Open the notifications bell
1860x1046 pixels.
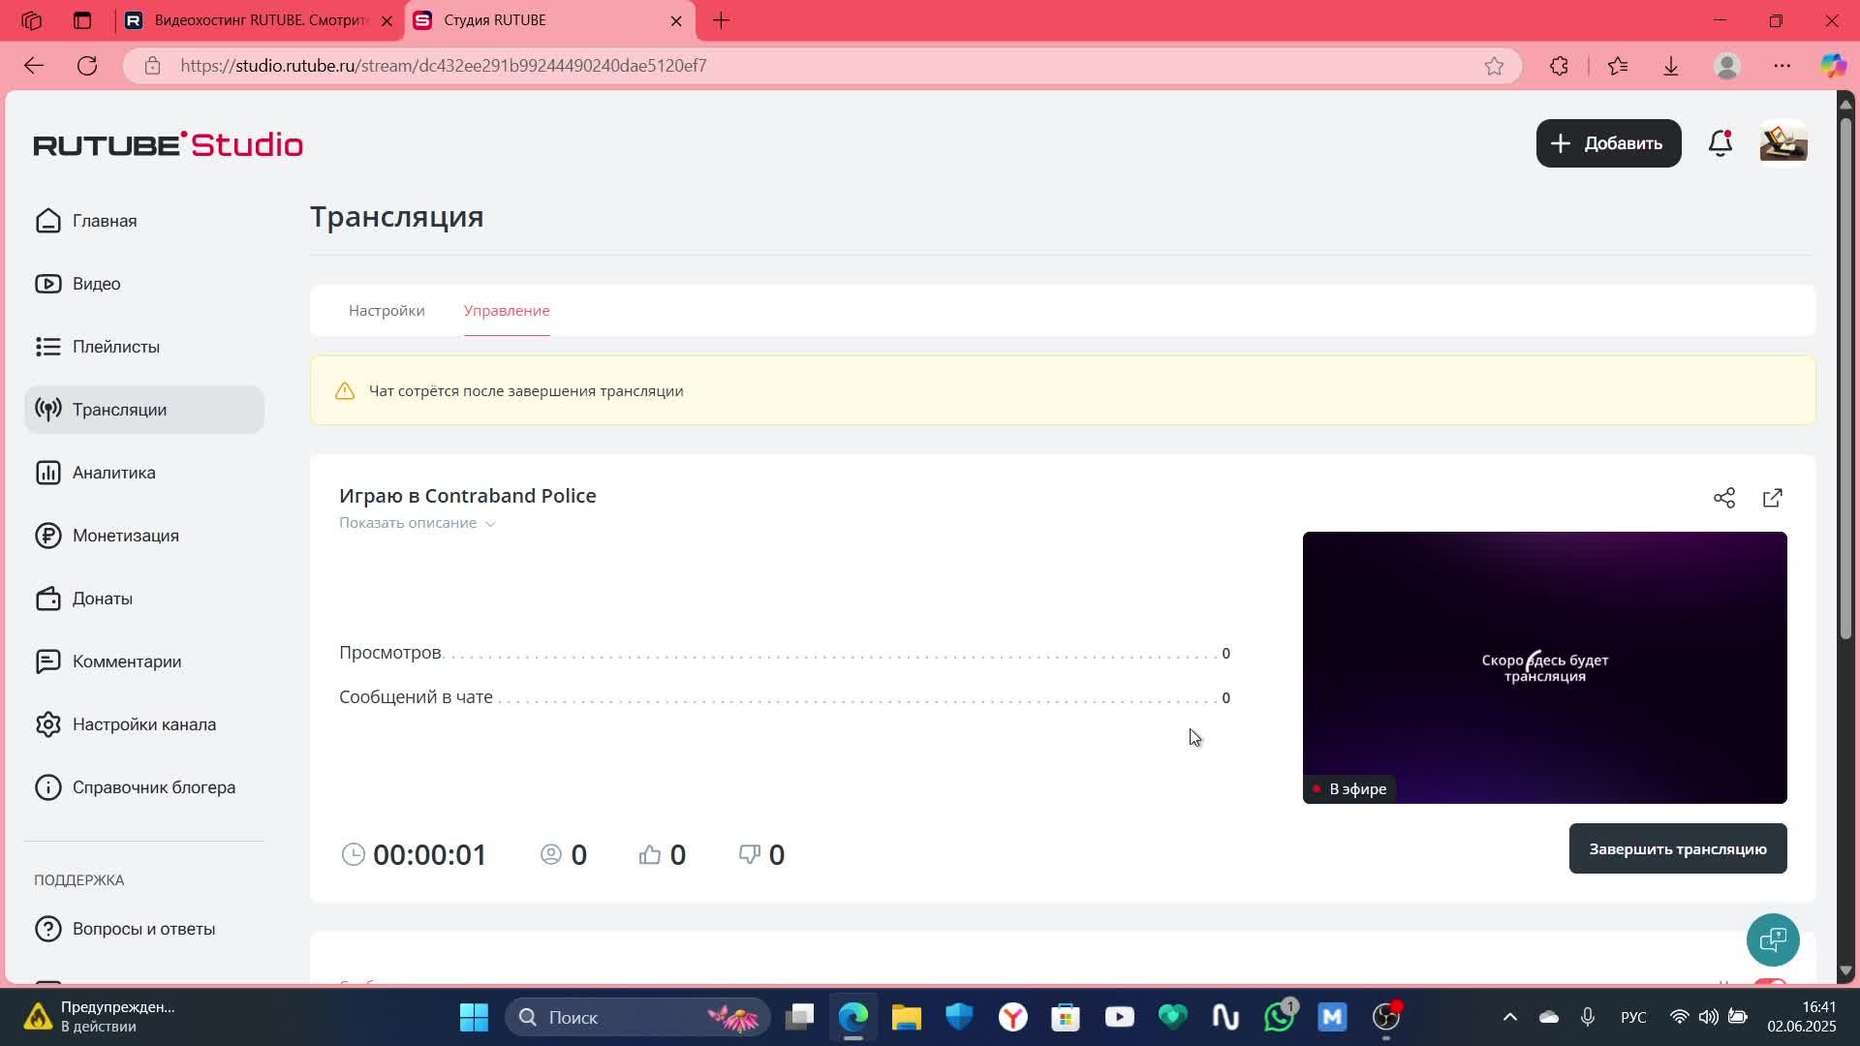(x=1720, y=143)
